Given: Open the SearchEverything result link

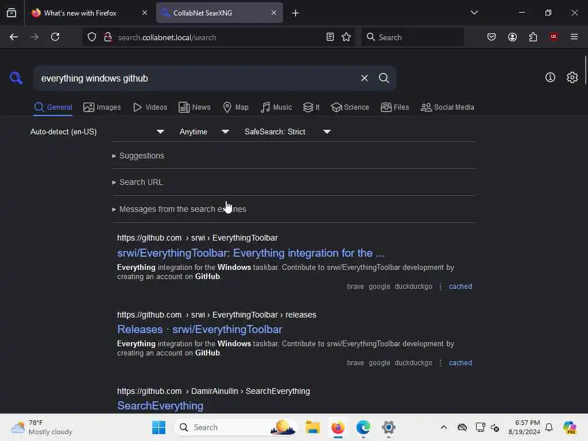Looking at the screenshot, I should click(160, 405).
